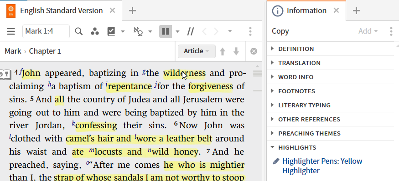Click footnote marker n before wild honey
Image resolution: width=399 pixels, height=181 pixels.
tap(150, 150)
